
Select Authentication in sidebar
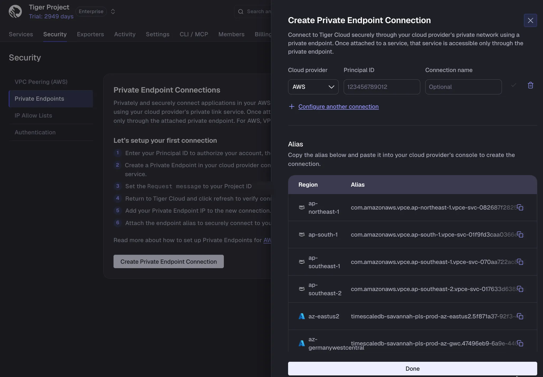point(51,132)
